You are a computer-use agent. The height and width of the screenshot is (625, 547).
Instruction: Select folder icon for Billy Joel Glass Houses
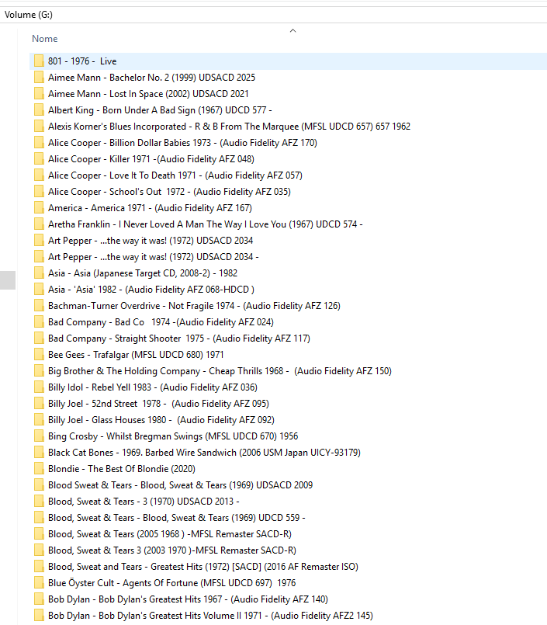[x=39, y=420]
